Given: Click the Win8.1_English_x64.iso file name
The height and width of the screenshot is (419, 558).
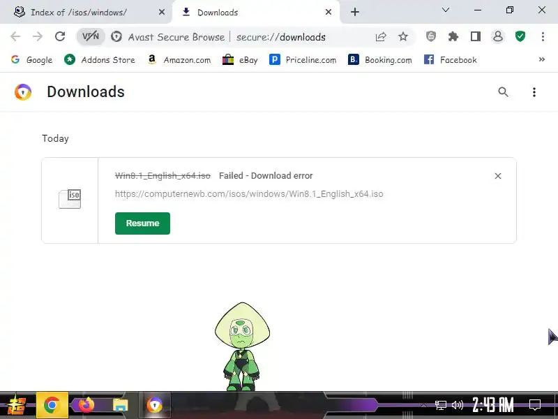Looking at the screenshot, I should [x=163, y=176].
